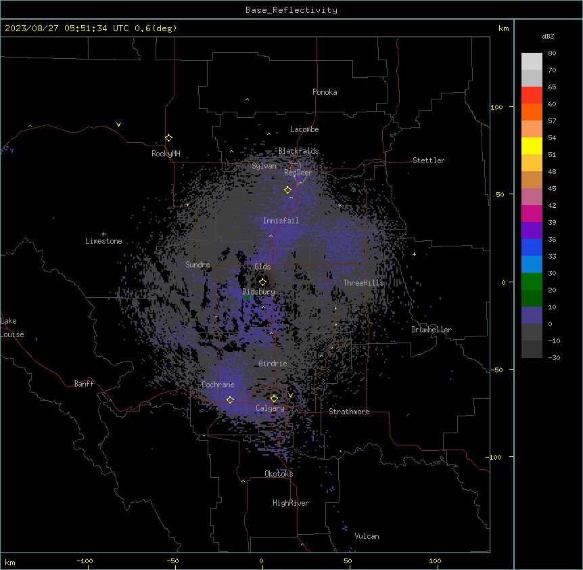Click the km unit label at top right

(503, 28)
